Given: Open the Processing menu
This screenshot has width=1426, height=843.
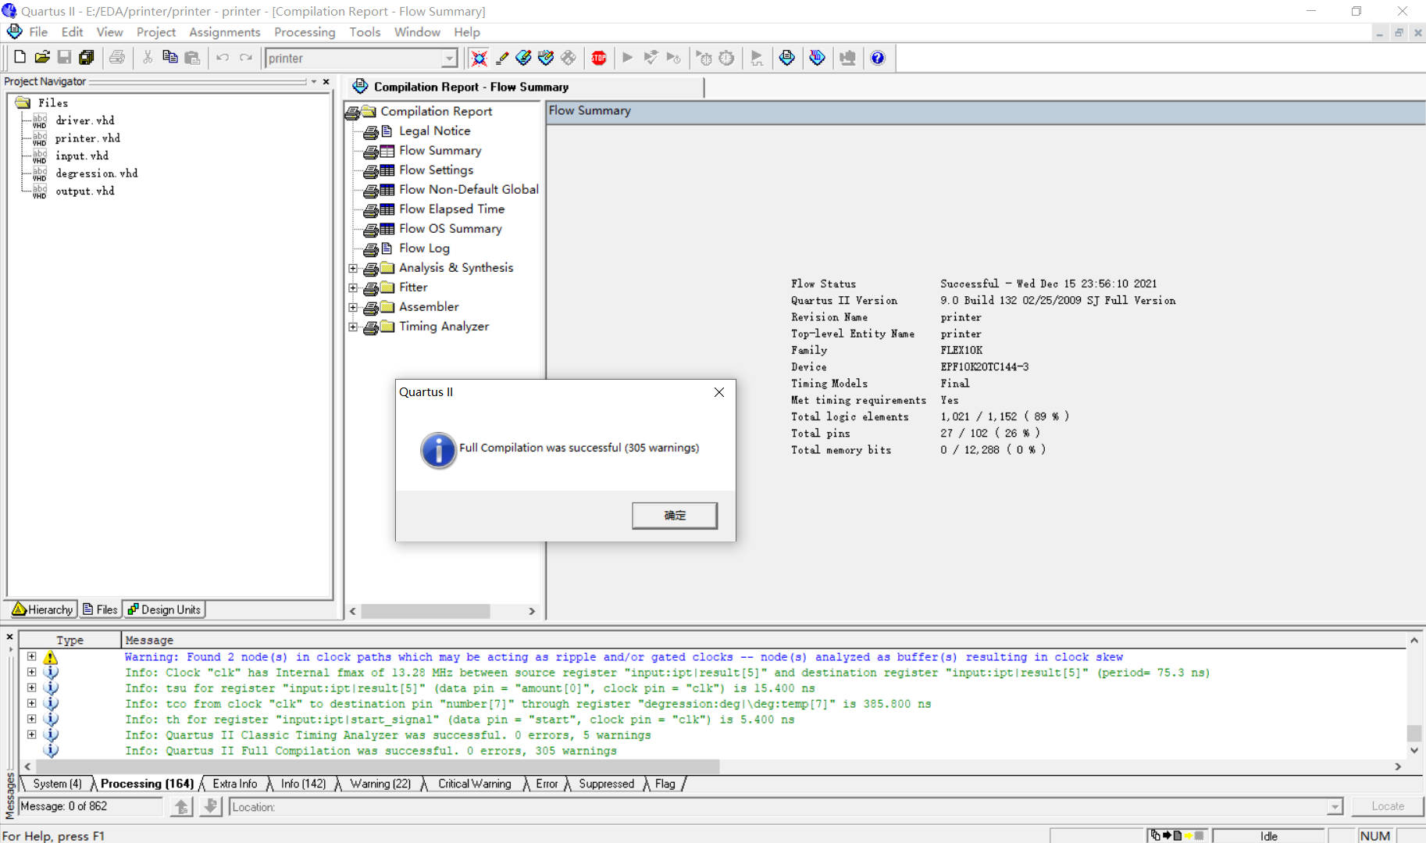Looking at the screenshot, I should click(305, 32).
